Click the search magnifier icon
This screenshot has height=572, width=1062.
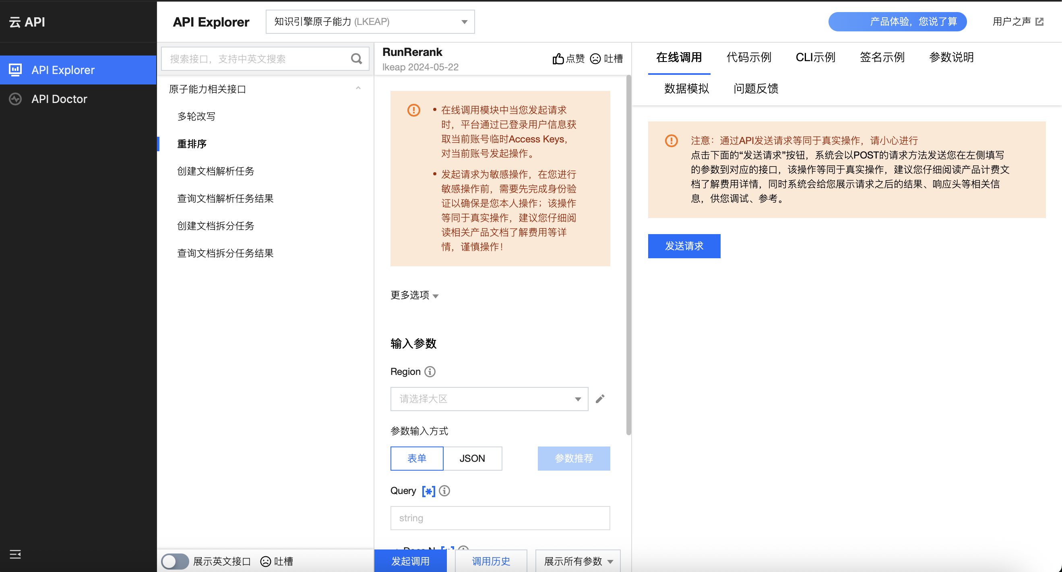(x=356, y=59)
